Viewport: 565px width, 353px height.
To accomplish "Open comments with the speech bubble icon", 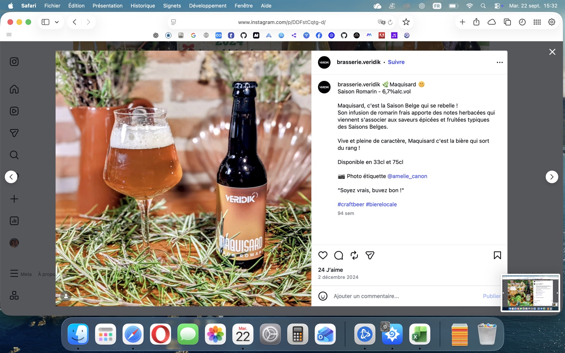I will click(x=339, y=255).
